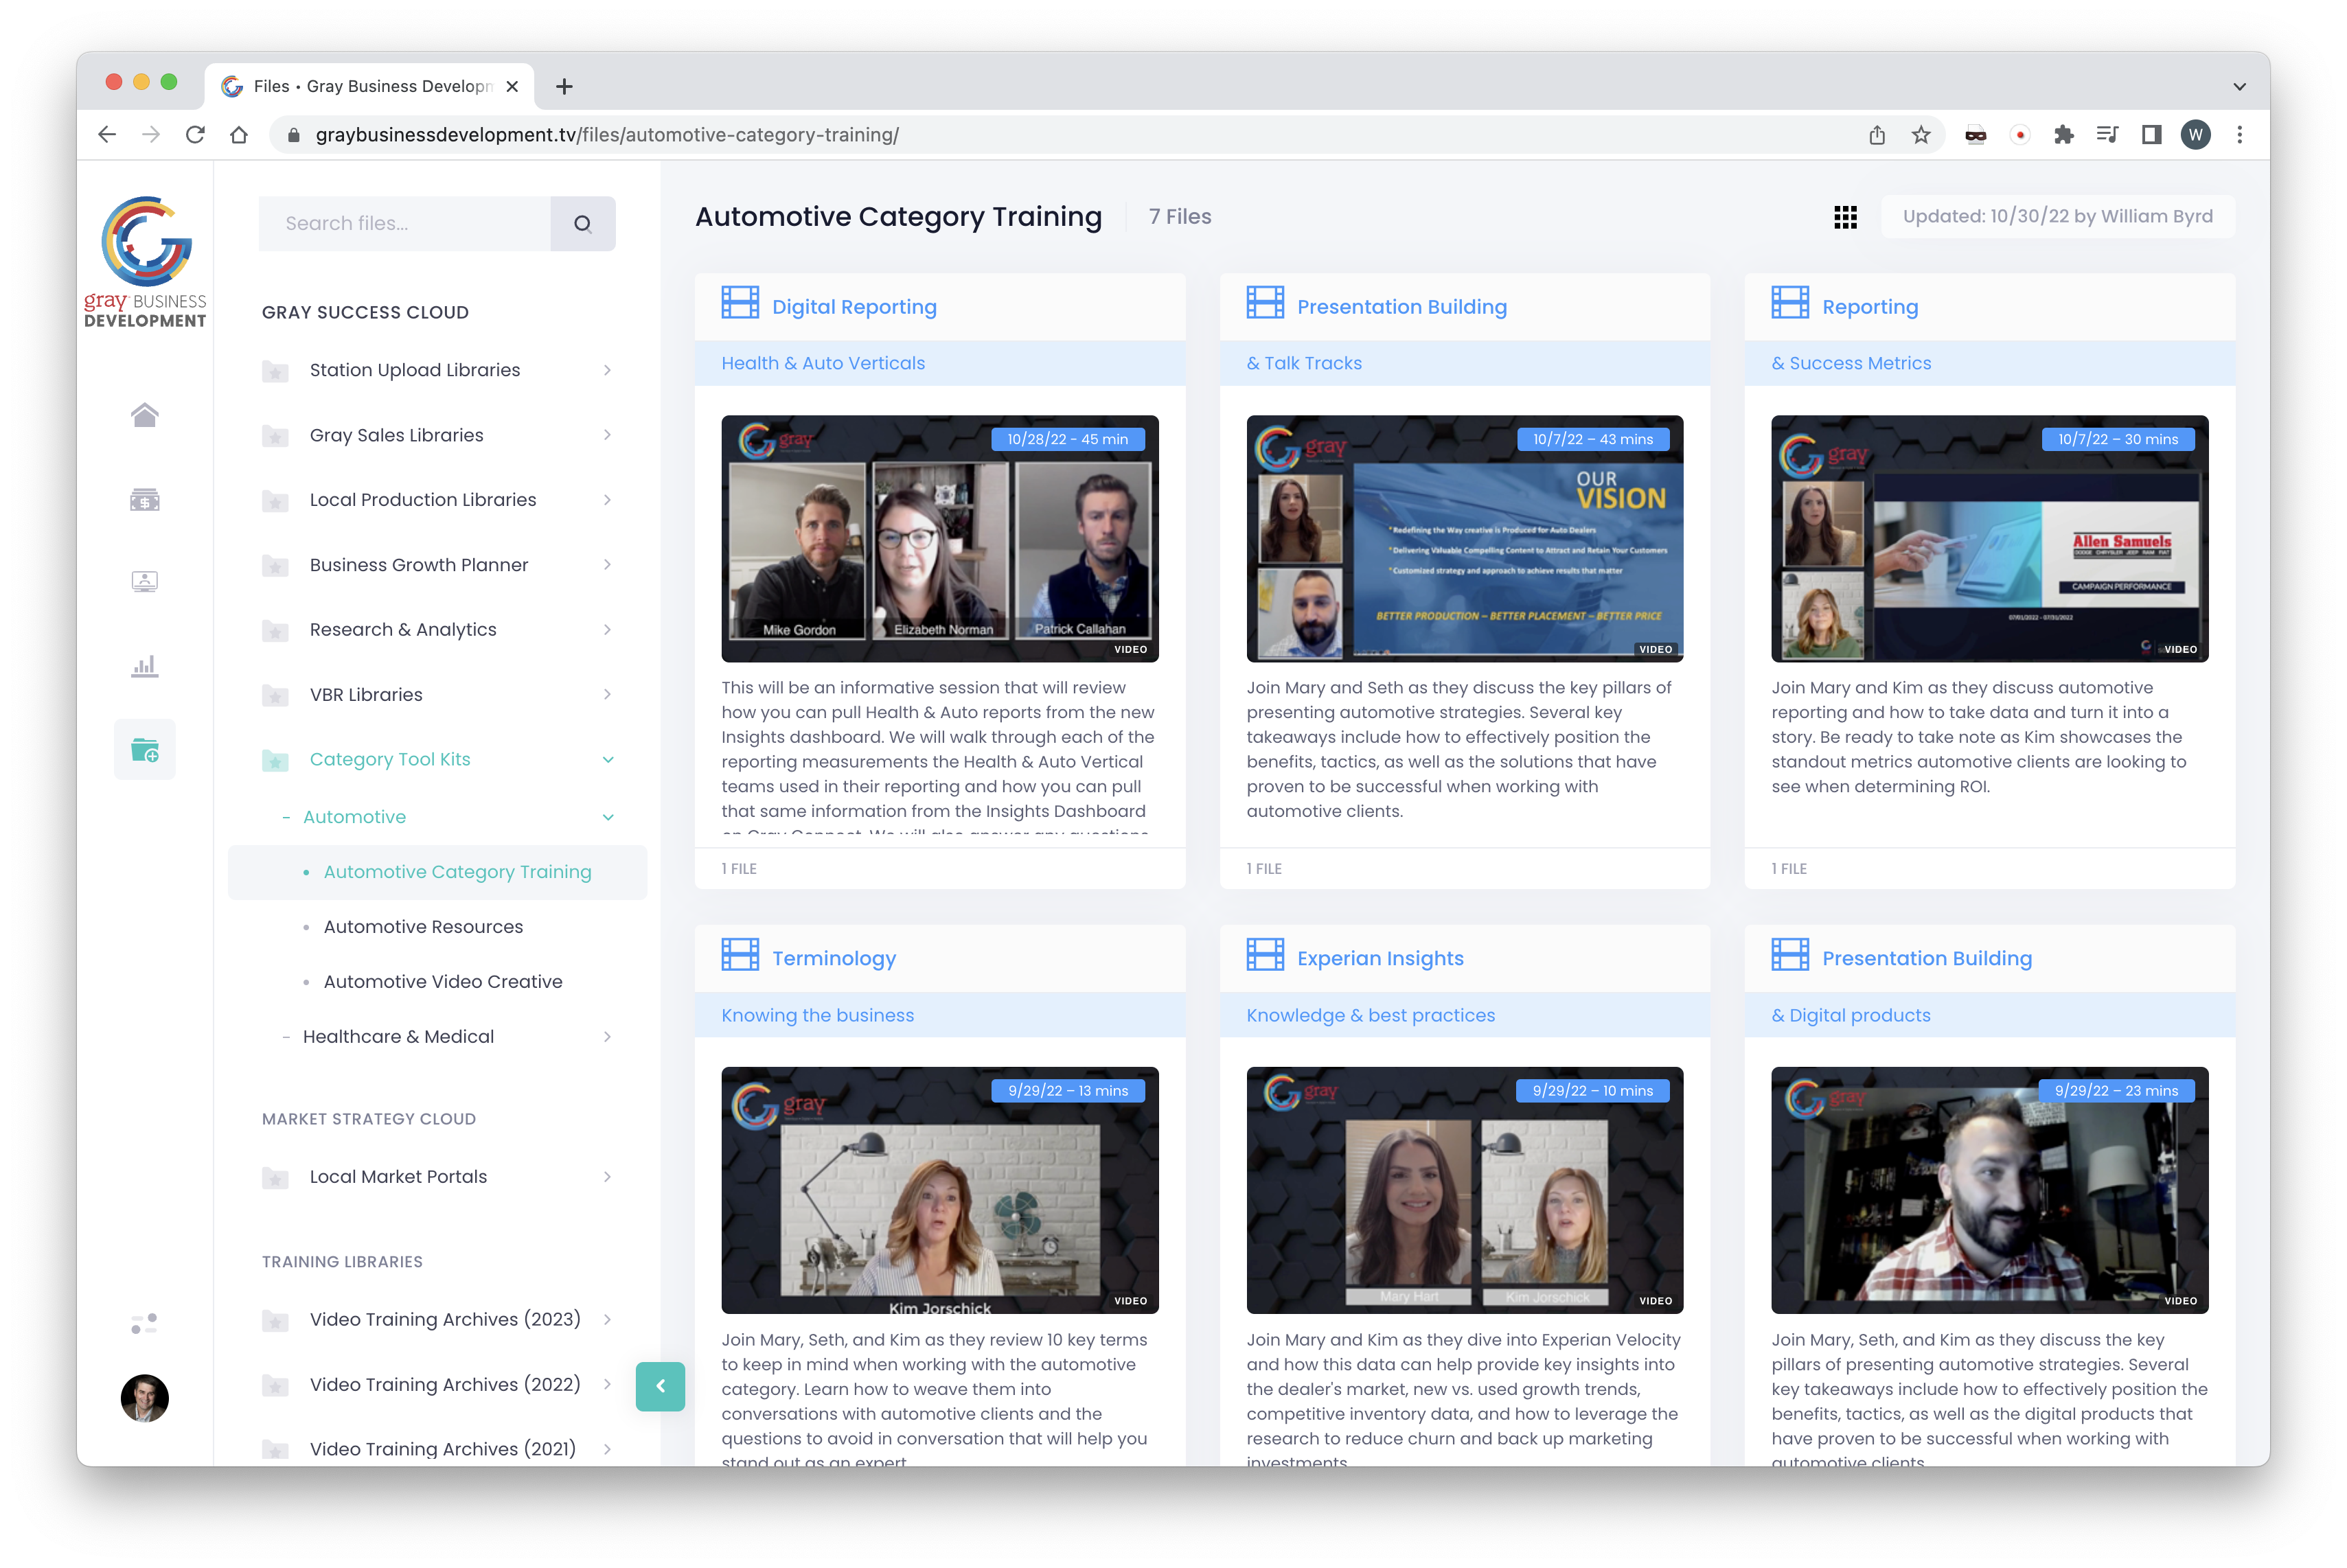
Task: Click the search magnifier button
Action: click(x=583, y=223)
